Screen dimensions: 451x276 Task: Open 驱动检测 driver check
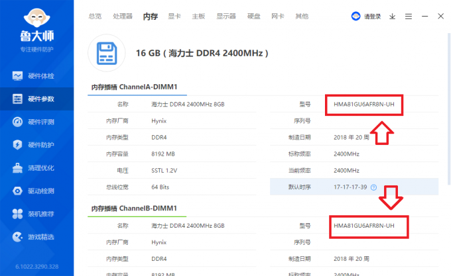(x=37, y=191)
